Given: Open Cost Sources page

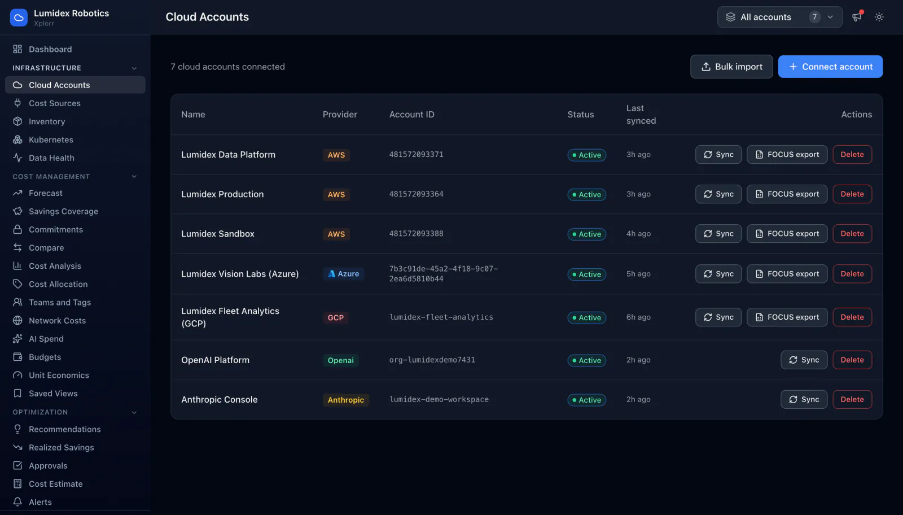Looking at the screenshot, I should pyautogui.click(x=75, y=103).
